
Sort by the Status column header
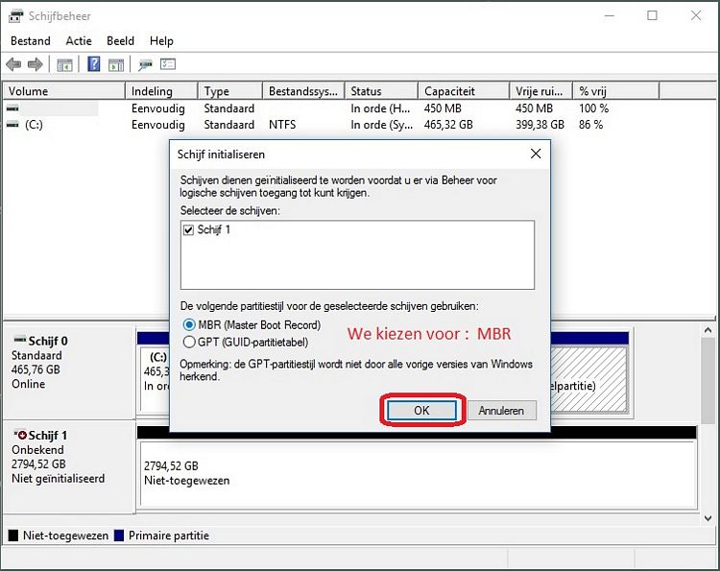click(x=381, y=91)
